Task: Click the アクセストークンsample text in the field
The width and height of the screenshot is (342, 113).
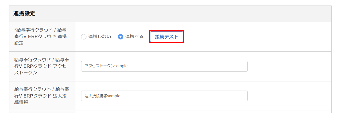Action: click(x=106, y=66)
